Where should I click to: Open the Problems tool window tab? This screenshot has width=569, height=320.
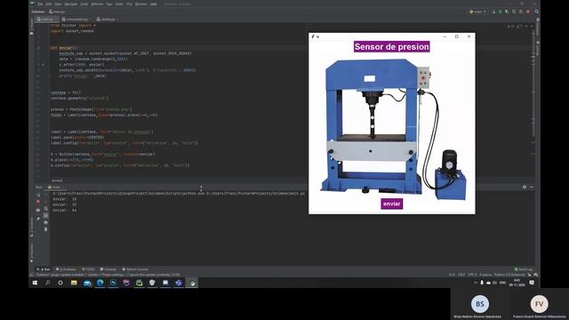point(66,269)
